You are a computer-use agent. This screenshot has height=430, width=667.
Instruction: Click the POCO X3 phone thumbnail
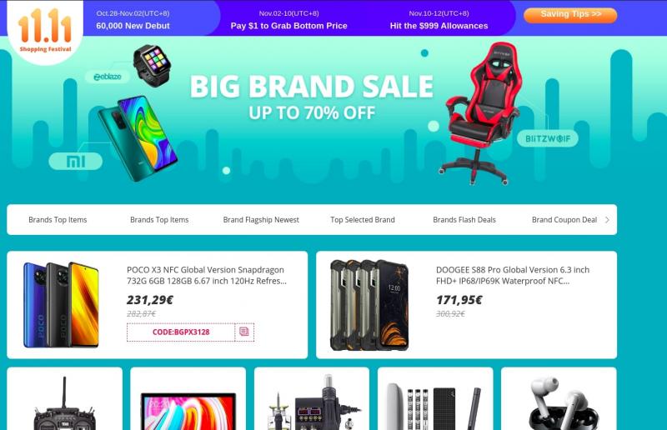click(x=61, y=304)
